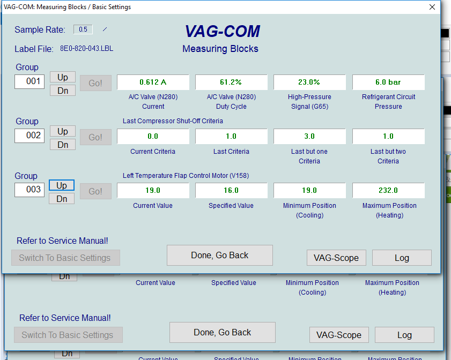Select the 6.0 bar pressure value
Image resolution: width=451 pixels, height=360 pixels.
click(388, 82)
